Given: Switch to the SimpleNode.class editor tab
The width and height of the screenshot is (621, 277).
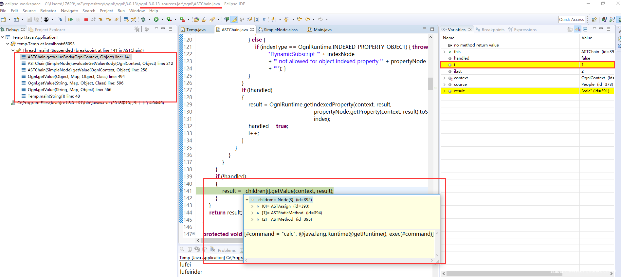Looking at the screenshot, I should point(280,30).
